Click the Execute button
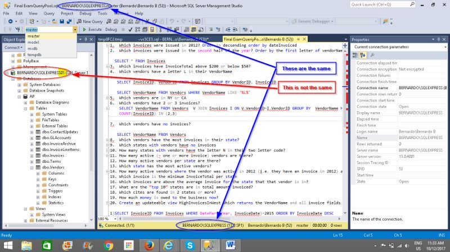This screenshot has height=252, width=450. click(92, 30)
